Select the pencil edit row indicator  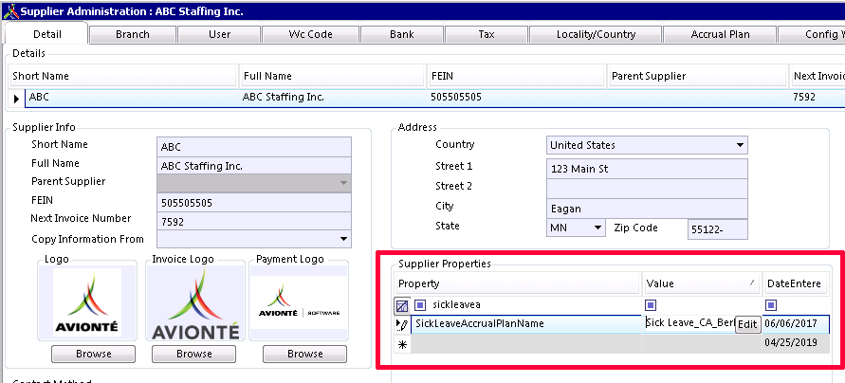click(x=402, y=324)
